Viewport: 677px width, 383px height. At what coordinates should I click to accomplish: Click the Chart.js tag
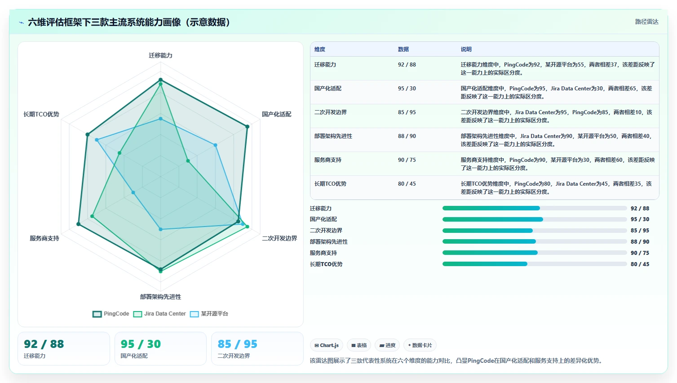327,345
